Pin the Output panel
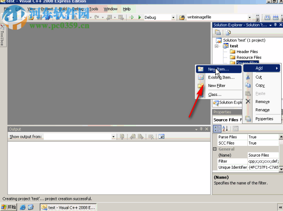This screenshot has width=283, height=211. pos(201,129)
